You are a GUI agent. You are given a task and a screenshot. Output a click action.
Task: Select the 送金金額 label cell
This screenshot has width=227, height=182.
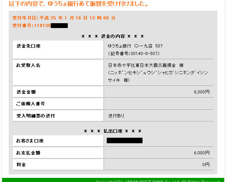pos(58,92)
